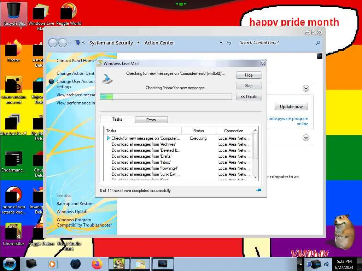Click the breadcrumb double-chevron in address bar
The image size is (362, 271).
click(x=83, y=43)
